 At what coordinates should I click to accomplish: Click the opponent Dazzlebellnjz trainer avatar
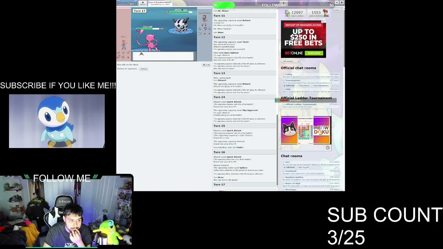(x=205, y=21)
